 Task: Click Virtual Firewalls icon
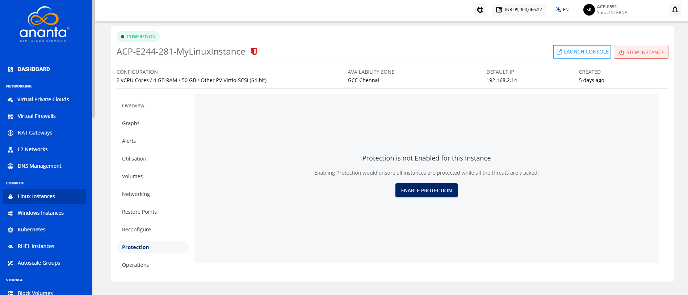click(x=11, y=116)
